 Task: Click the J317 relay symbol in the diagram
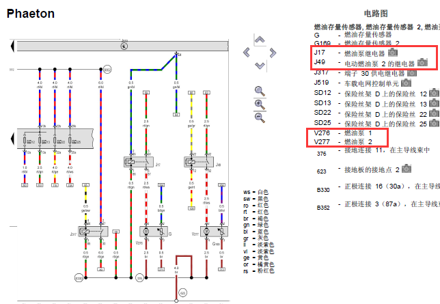click(x=93, y=232)
